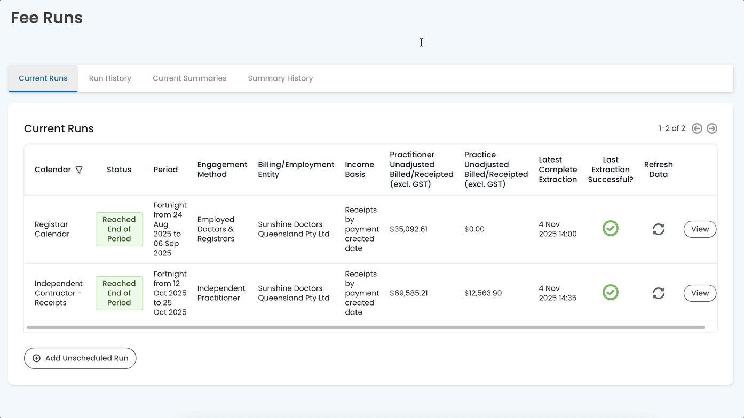This screenshot has width=744, height=418.
Task: Add an unscheduled run
Action: (x=80, y=358)
